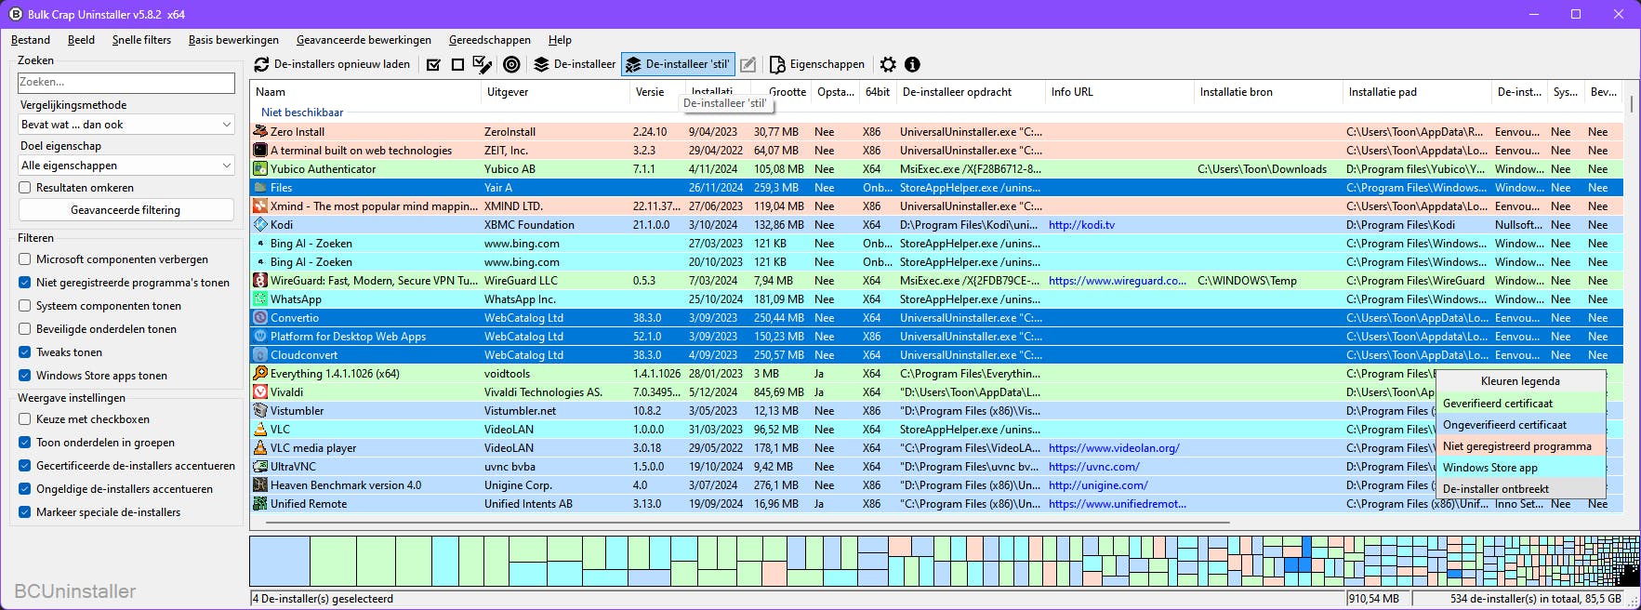Uncheck 'Windows Store apps tonen'
This screenshot has width=1641, height=610.
pyautogui.click(x=25, y=376)
